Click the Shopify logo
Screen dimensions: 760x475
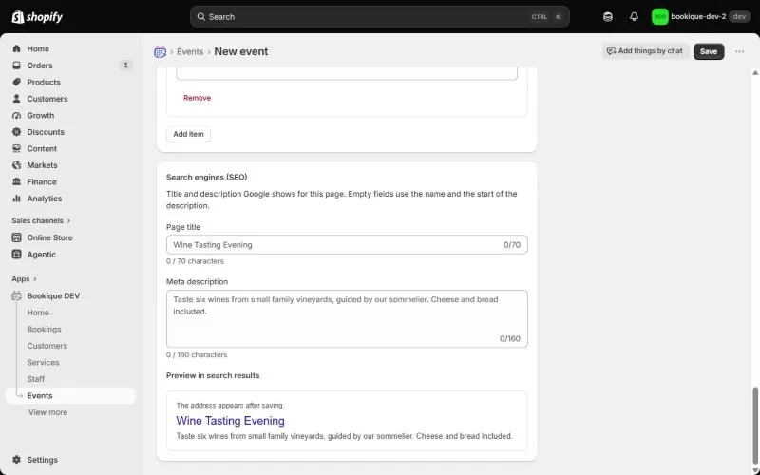click(x=37, y=16)
